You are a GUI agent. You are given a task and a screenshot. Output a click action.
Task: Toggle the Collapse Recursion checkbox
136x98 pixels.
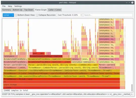pos(37,15)
